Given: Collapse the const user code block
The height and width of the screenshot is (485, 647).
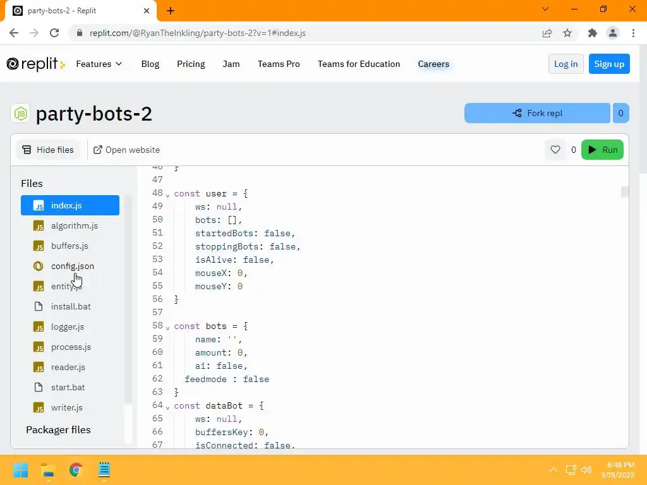Looking at the screenshot, I should pyautogui.click(x=167, y=195).
